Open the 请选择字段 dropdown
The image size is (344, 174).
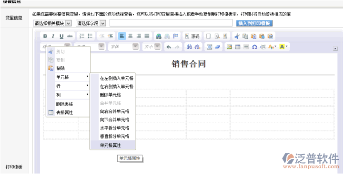point(91,23)
